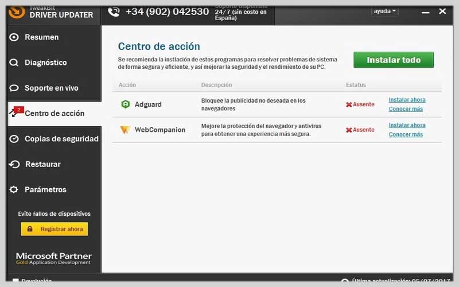Open Soporte en vivo chat bubble icon

pyautogui.click(x=14, y=88)
